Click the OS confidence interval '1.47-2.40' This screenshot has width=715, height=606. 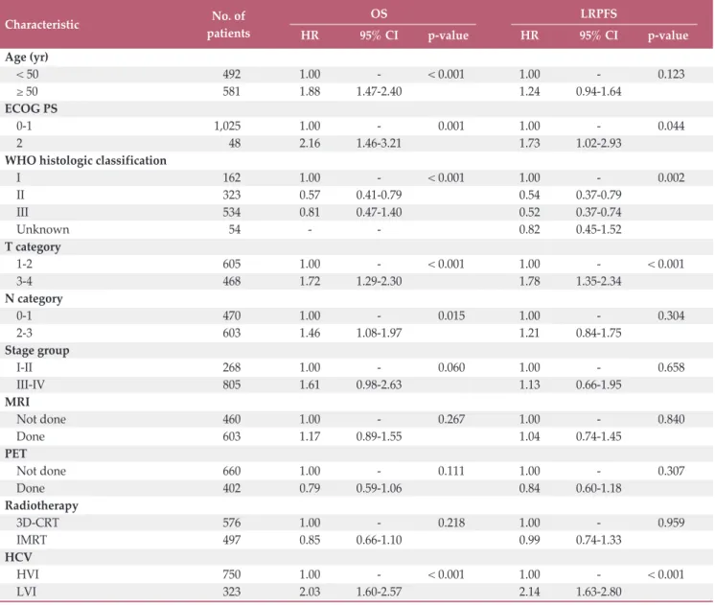click(379, 92)
